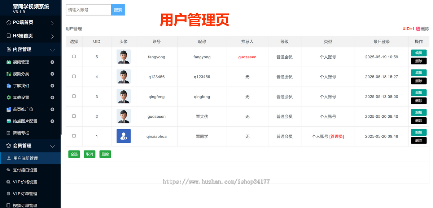
Task: Tick the checkbox for user guozesen
Action: point(74,116)
